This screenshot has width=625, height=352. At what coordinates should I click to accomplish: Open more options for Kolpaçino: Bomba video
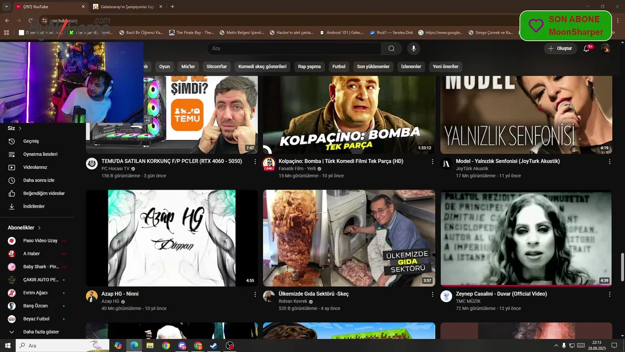coord(432,161)
